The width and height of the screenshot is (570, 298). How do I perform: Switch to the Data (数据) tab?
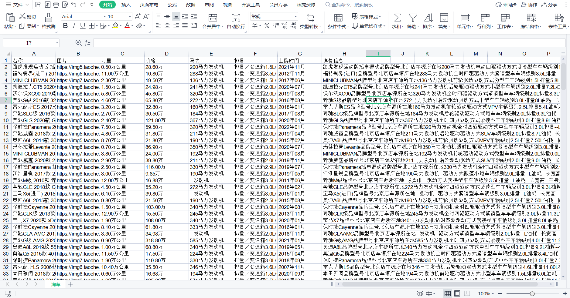pos(191,5)
